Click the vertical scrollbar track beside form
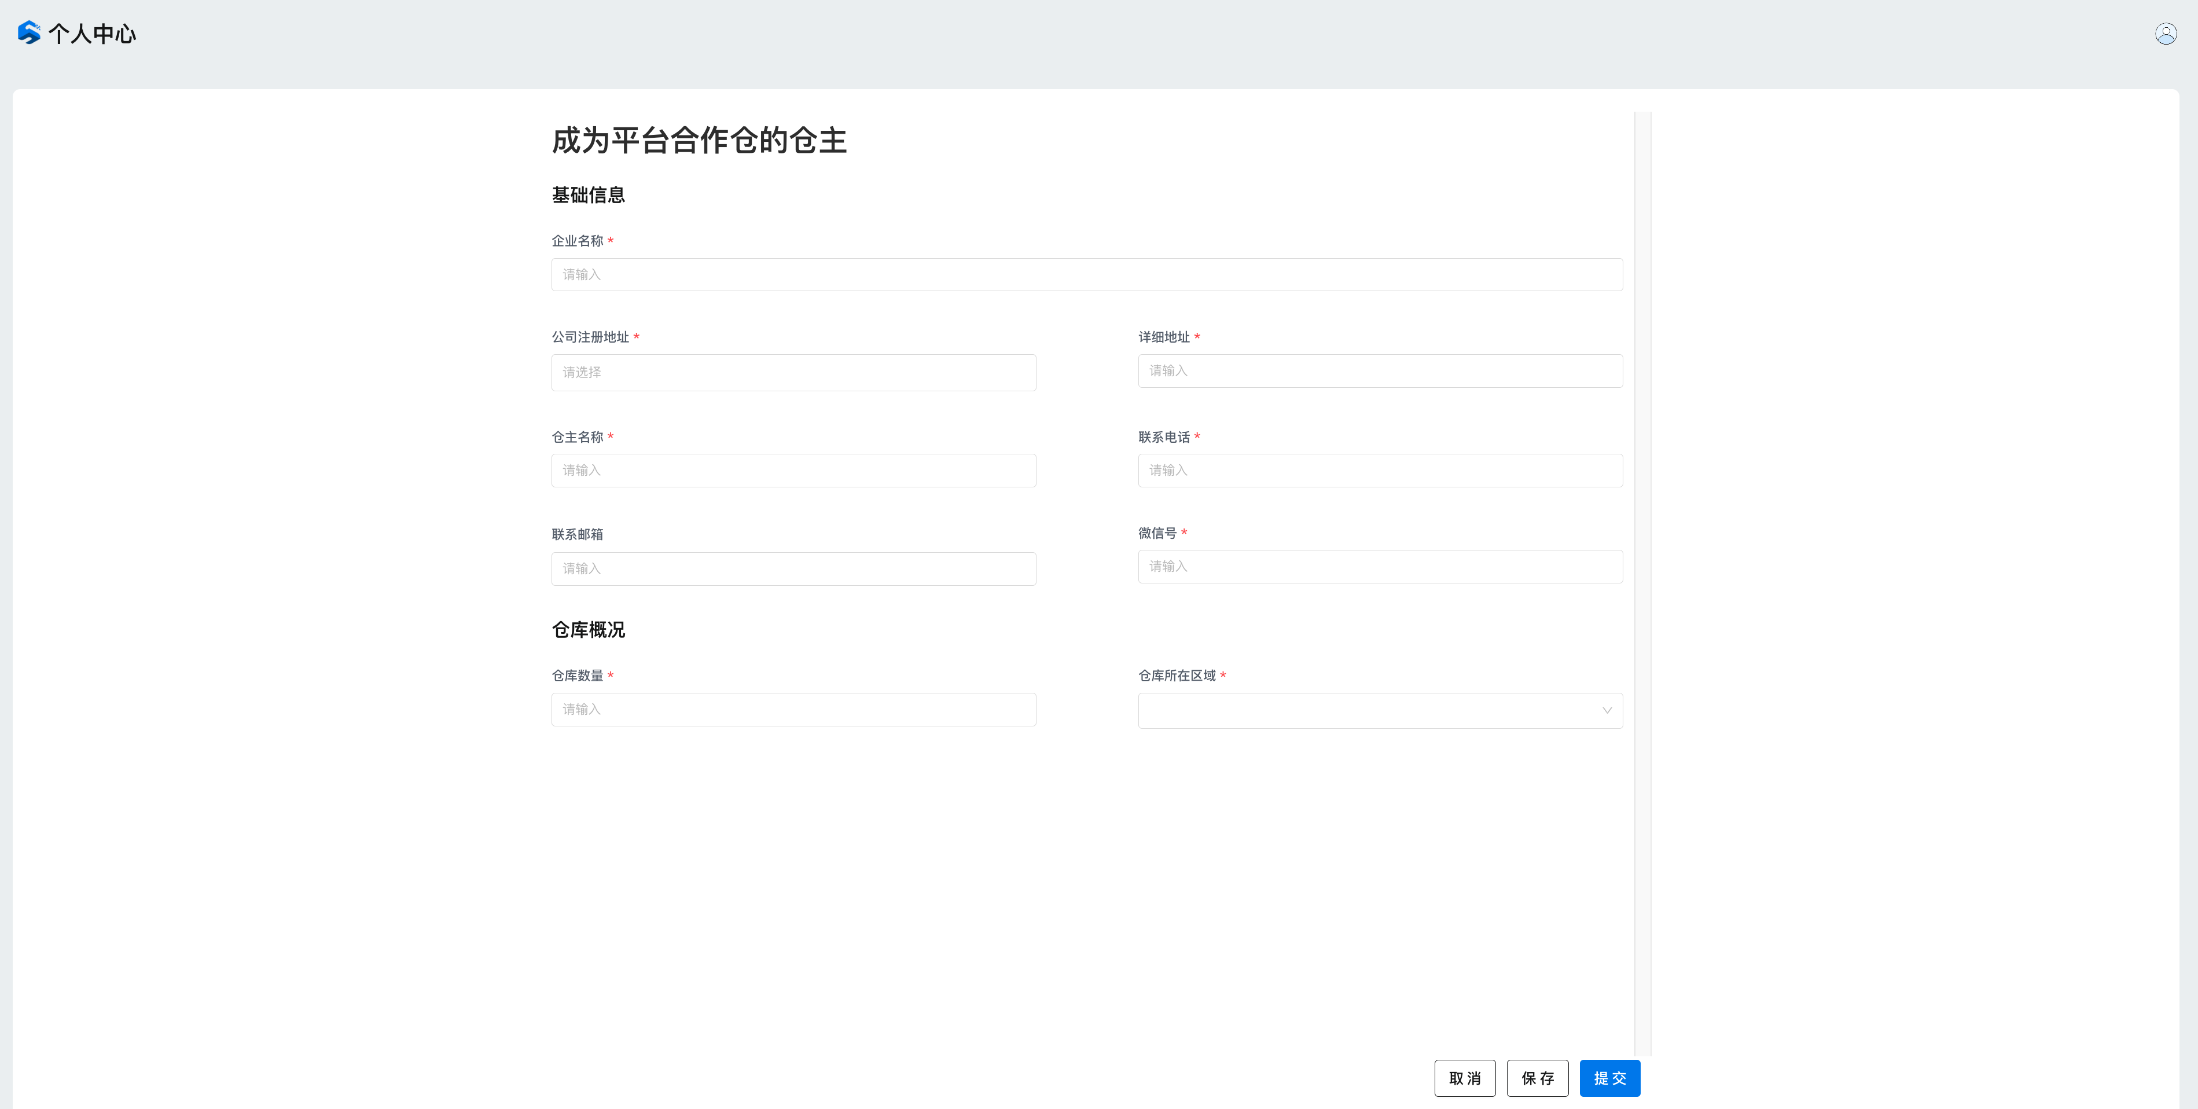The height and width of the screenshot is (1109, 2198). tap(1642, 580)
